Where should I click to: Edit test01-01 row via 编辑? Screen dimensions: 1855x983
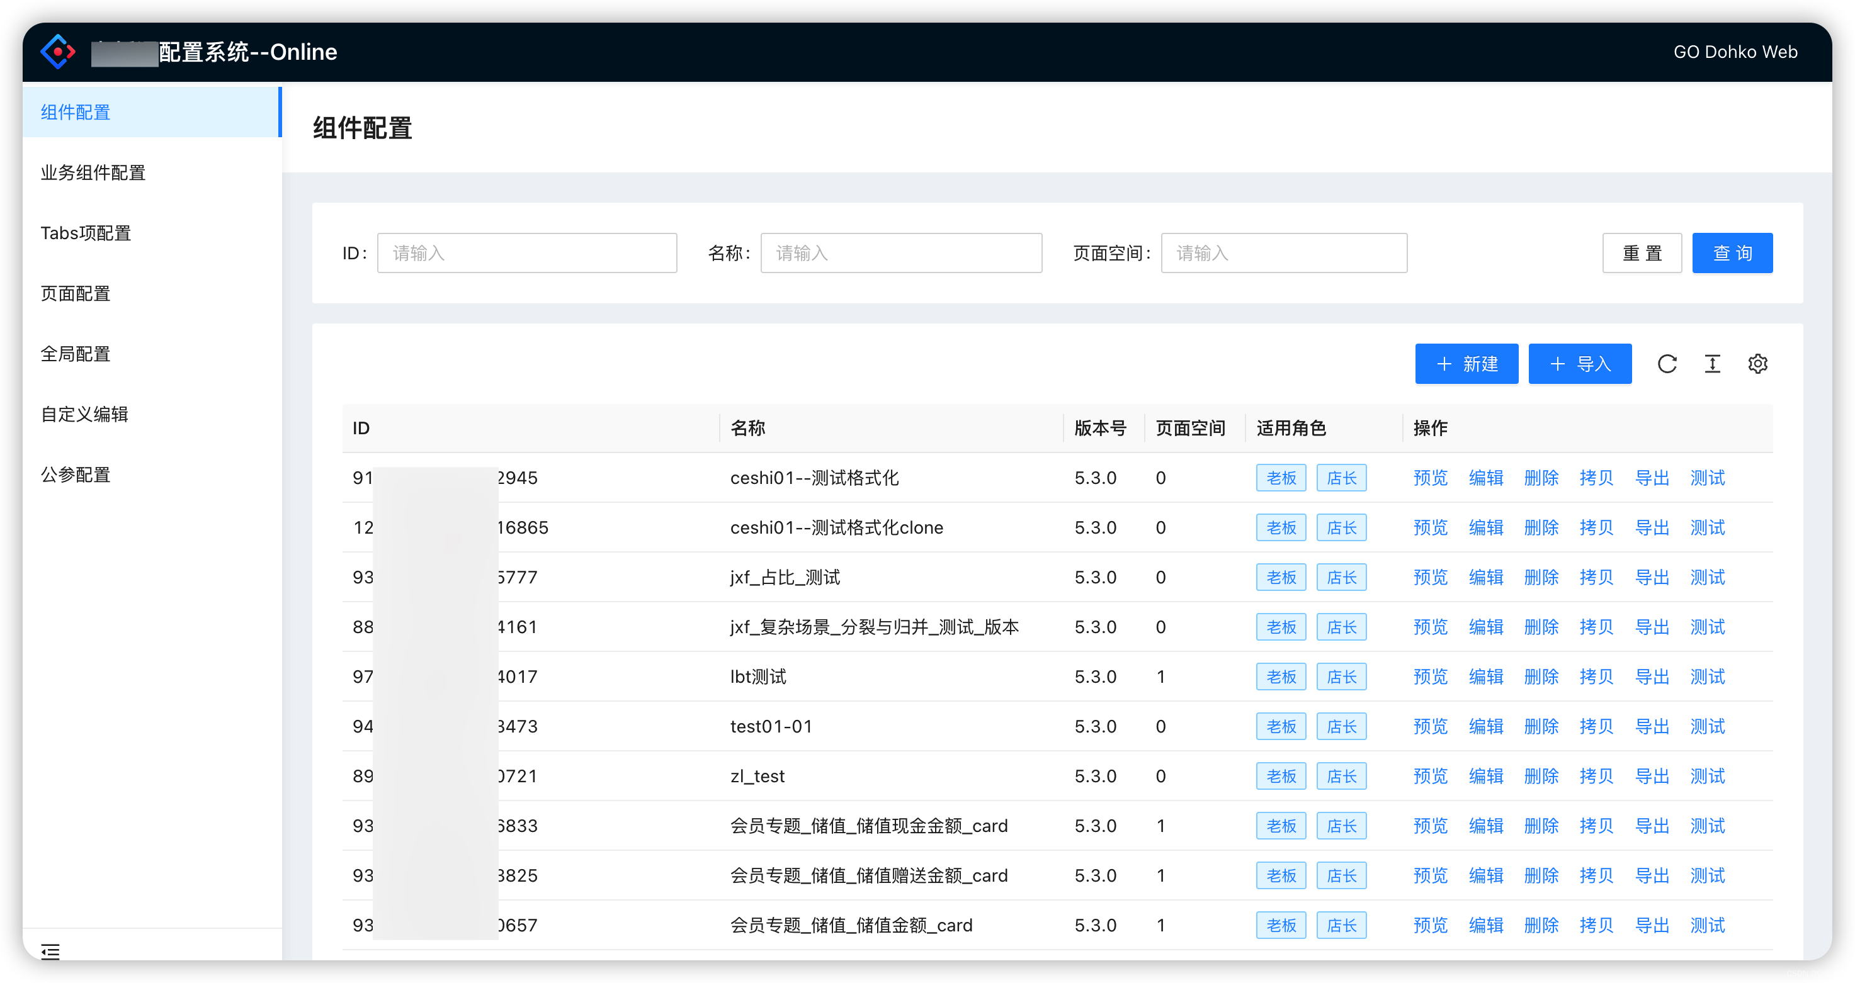point(1485,726)
